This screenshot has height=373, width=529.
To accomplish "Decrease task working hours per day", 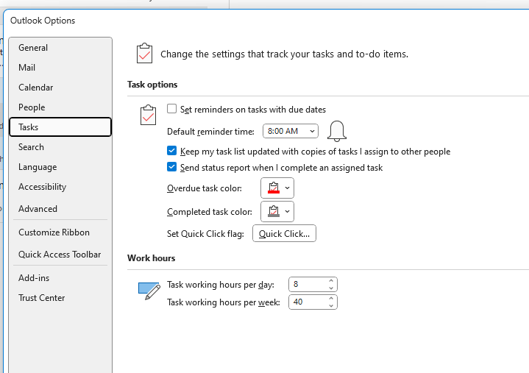I will click(331, 288).
